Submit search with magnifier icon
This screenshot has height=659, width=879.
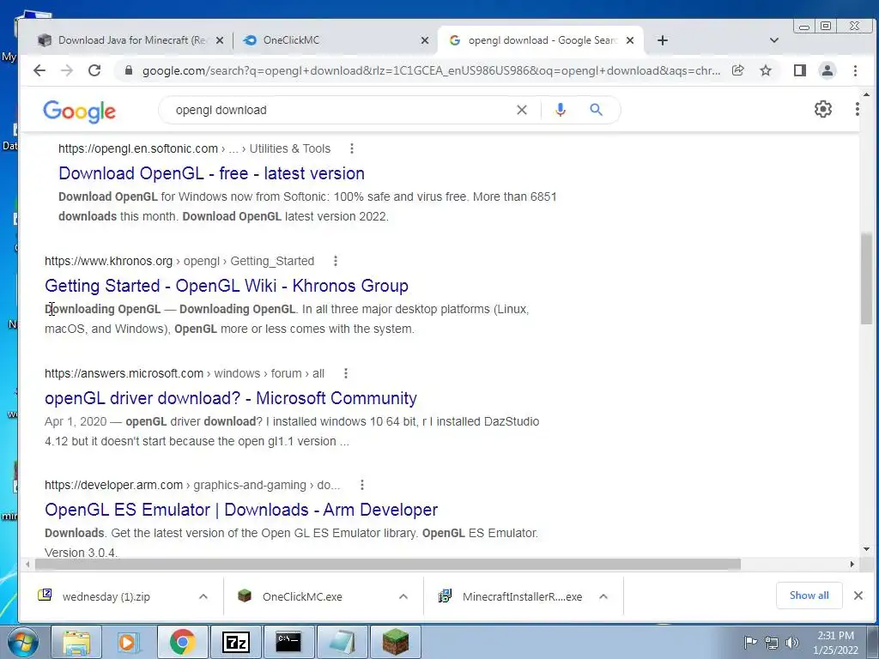(596, 110)
